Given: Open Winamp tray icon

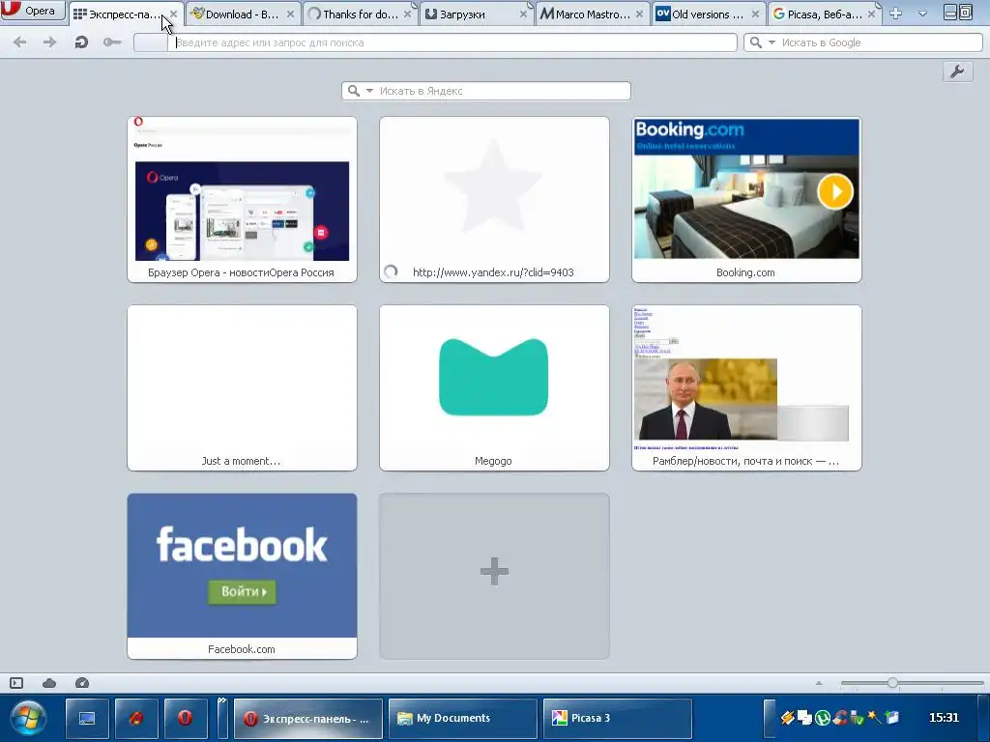Looking at the screenshot, I should point(787,718).
